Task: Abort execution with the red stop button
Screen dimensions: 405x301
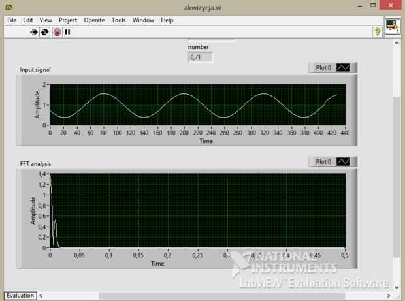Action: (x=57, y=32)
